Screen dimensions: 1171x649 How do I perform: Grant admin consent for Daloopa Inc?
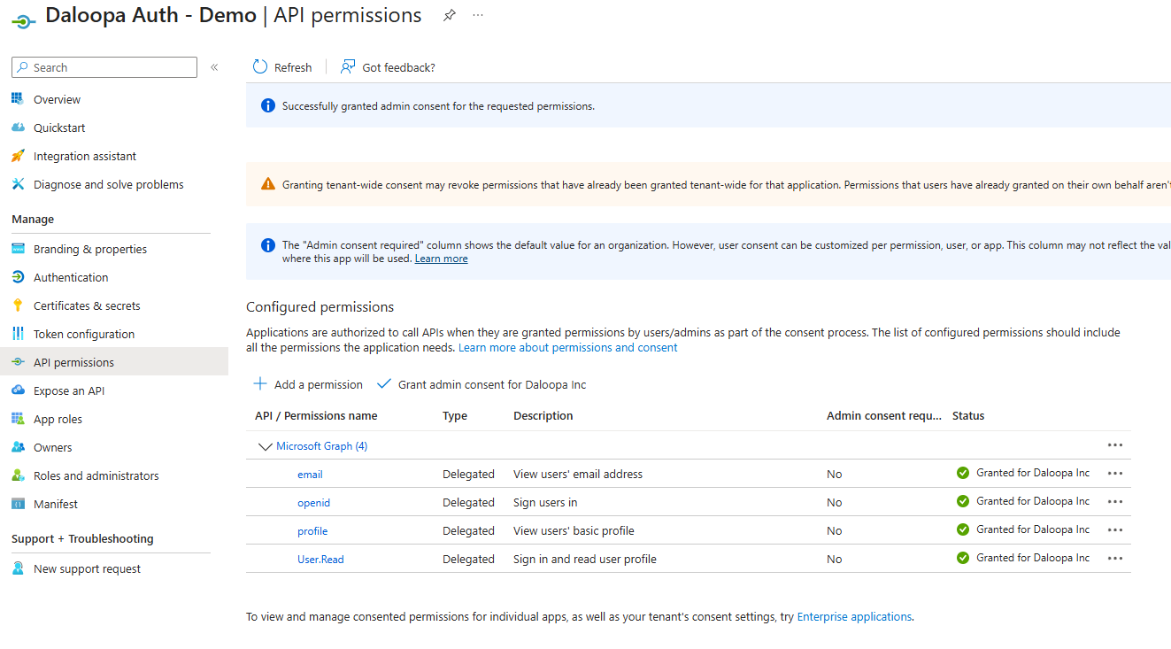click(x=481, y=384)
